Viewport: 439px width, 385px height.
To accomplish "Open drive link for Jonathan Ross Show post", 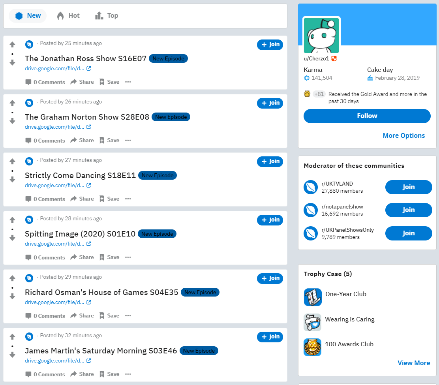I will click(58, 69).
